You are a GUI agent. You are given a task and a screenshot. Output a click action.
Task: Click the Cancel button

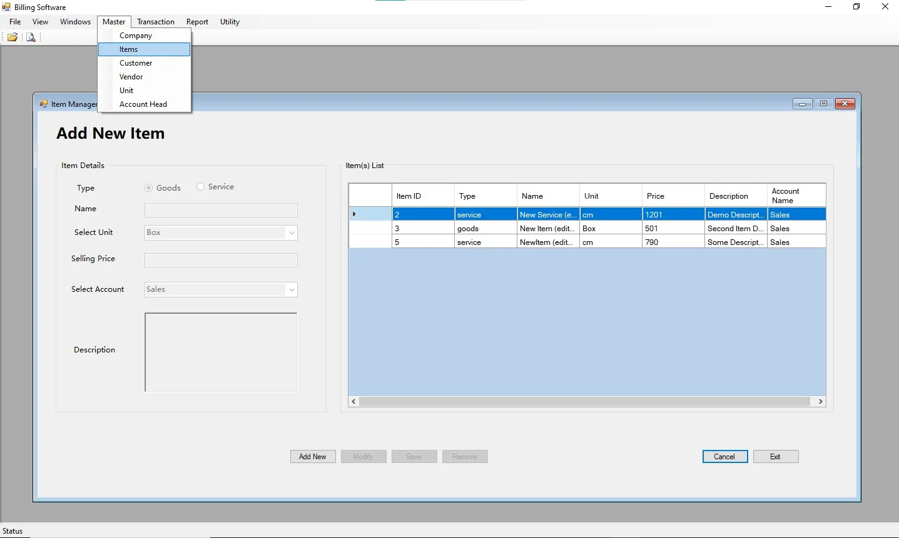(x=724, y=457)
